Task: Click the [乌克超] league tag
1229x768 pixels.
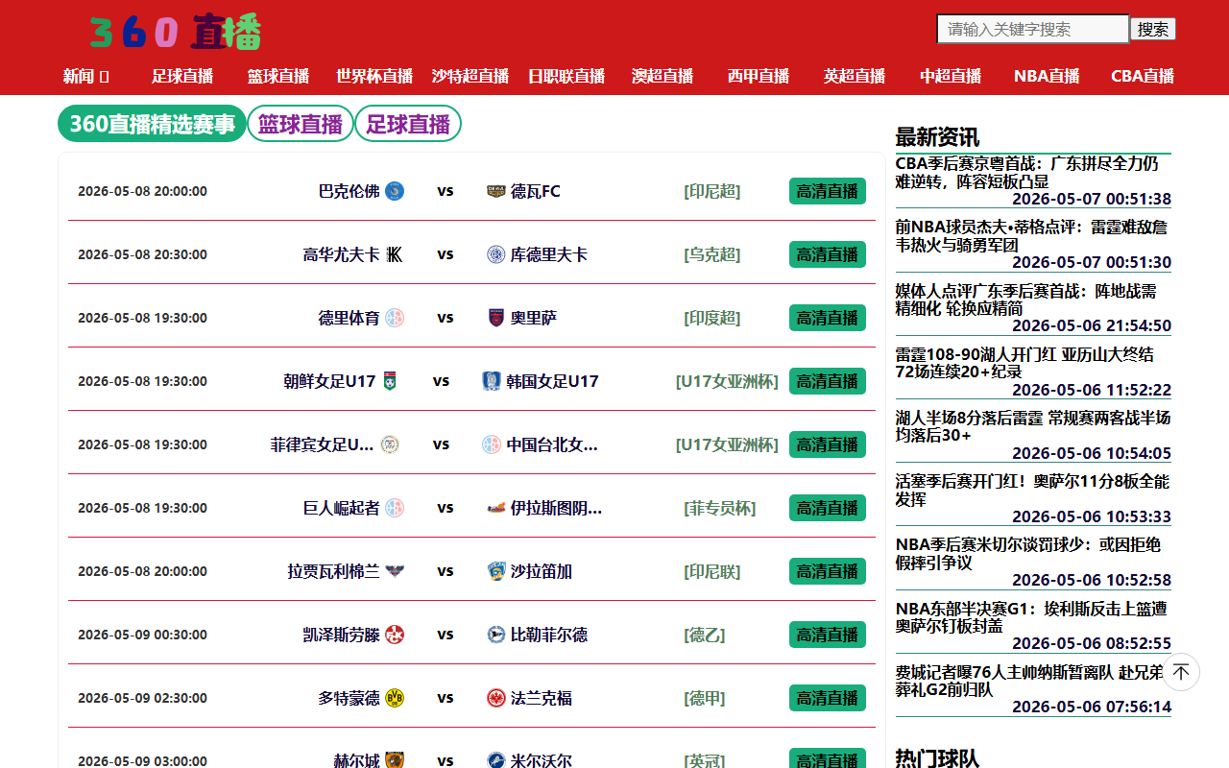Action: click(712, 254)
